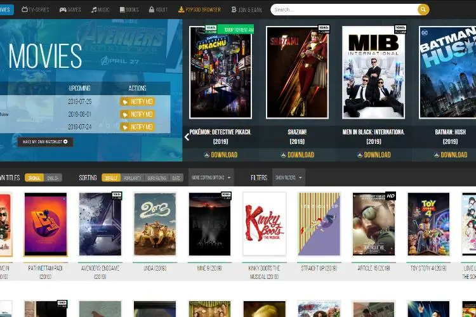
Task: Open the Batman Hush poster
Action: tap(447, 72)
